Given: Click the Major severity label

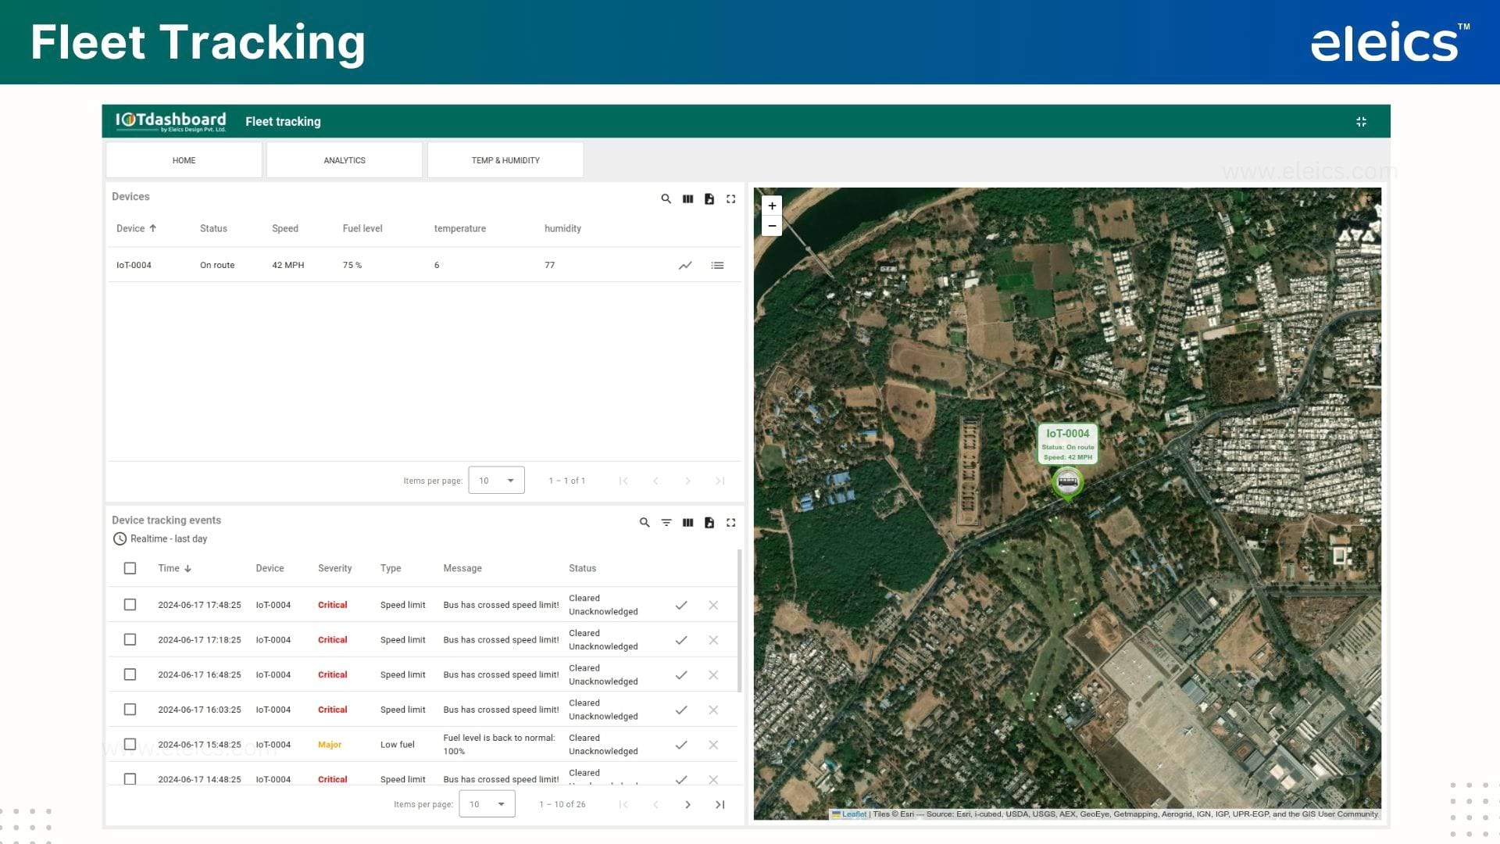Looking at the screenshot, I should (x=330, y=745).
